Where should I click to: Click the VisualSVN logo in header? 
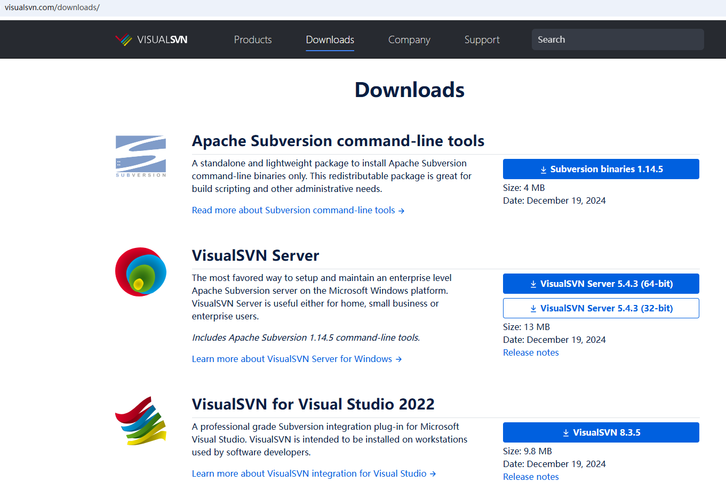pos(151,40)
